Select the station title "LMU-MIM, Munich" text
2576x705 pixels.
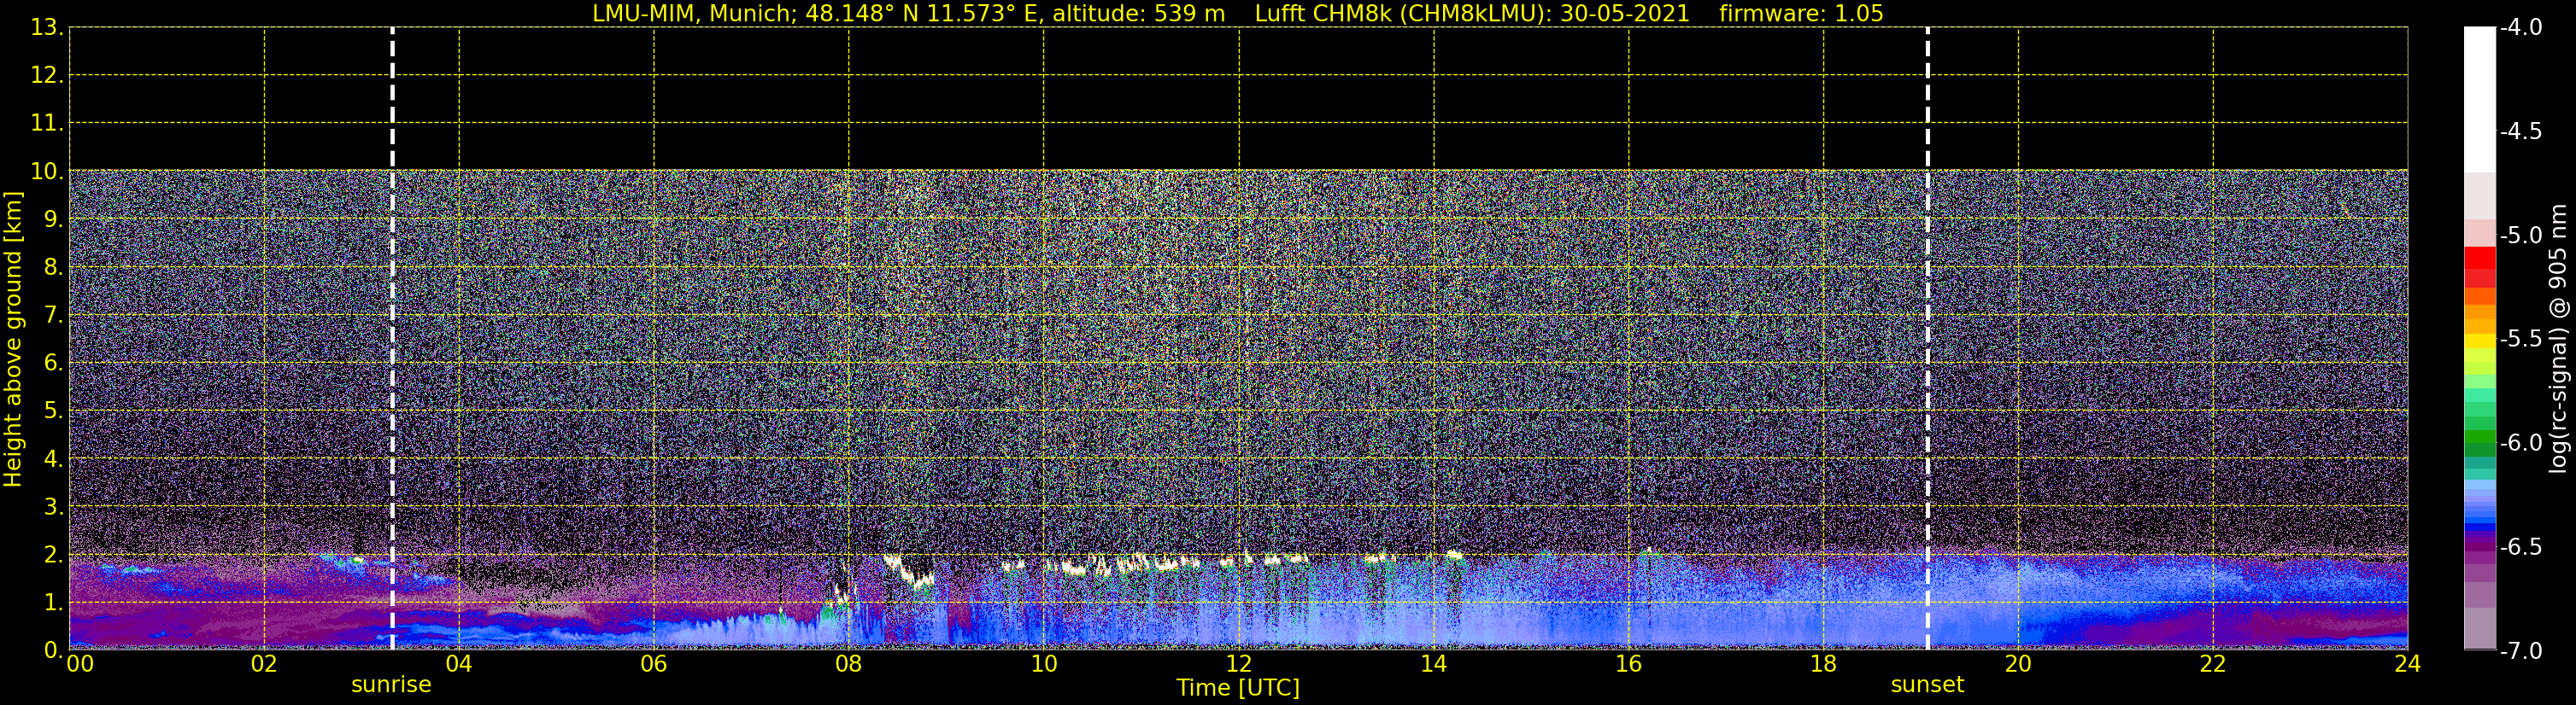[x=692, y=14]
